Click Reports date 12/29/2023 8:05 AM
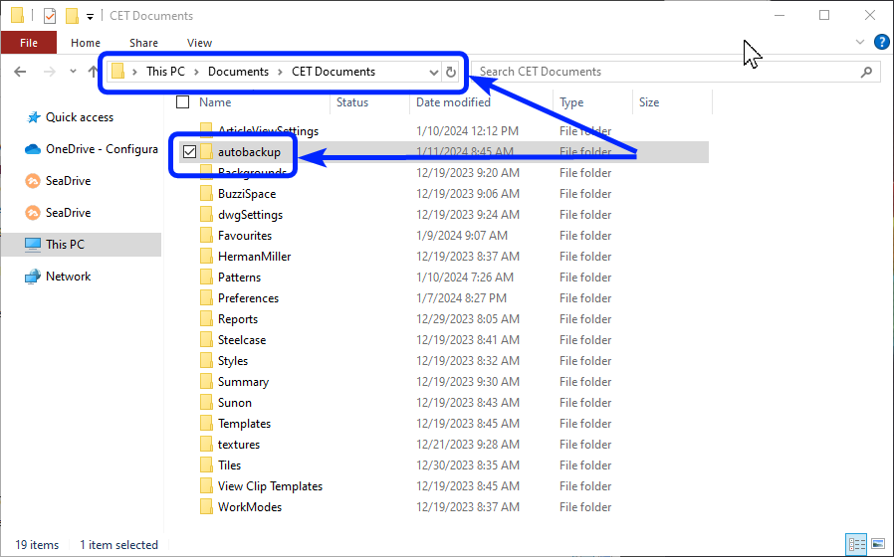Screen dimensions: 894x557 click(x=468, y=319)
